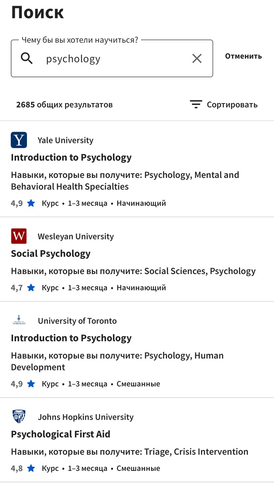
Task: Click the 4,7 rating star icon
Action: pyautogui.click(x=31, y=288)
